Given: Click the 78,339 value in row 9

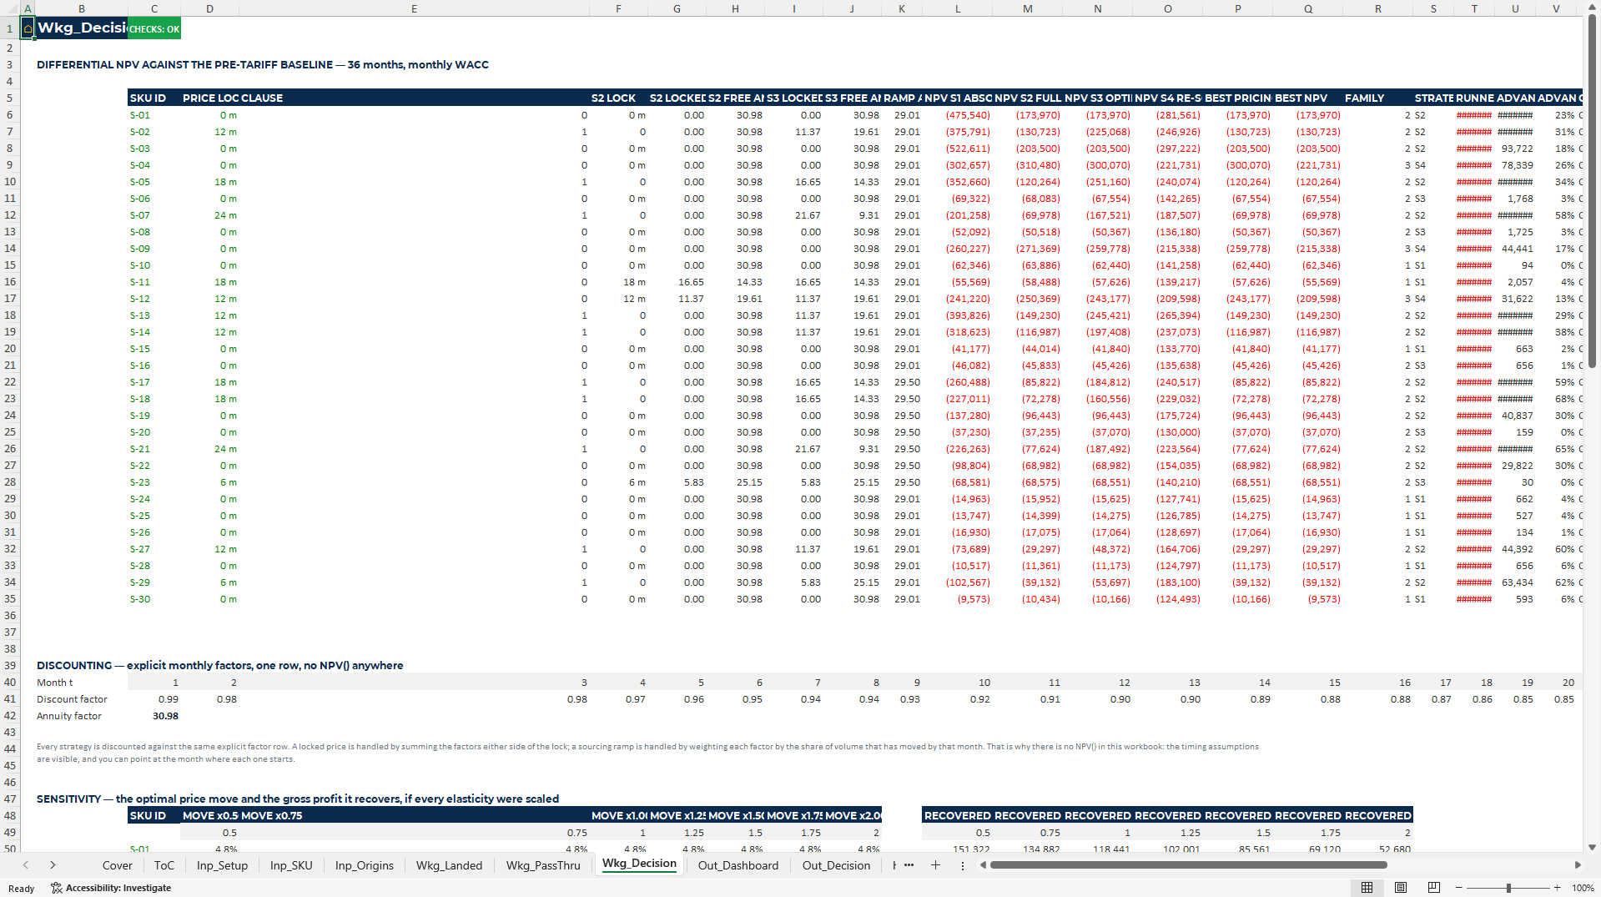Looking at the screenshot, I should pos(1515,165).
